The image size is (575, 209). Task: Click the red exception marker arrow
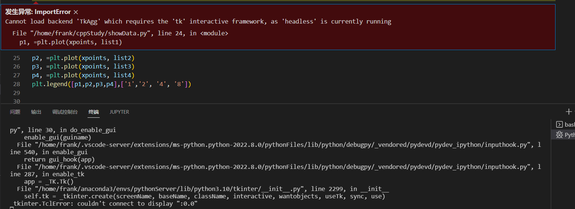point(36,3)
